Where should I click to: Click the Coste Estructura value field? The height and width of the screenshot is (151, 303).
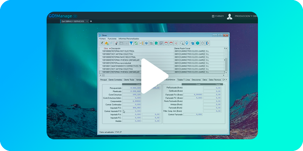(131, 95)
